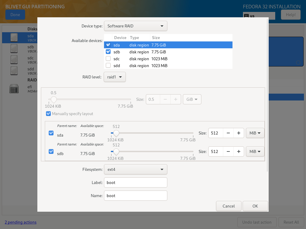This screenshot has width=306, height=229.
Task: Uncheck sda in available devices list
Action: pyautogui.click(x=108, y=45)
